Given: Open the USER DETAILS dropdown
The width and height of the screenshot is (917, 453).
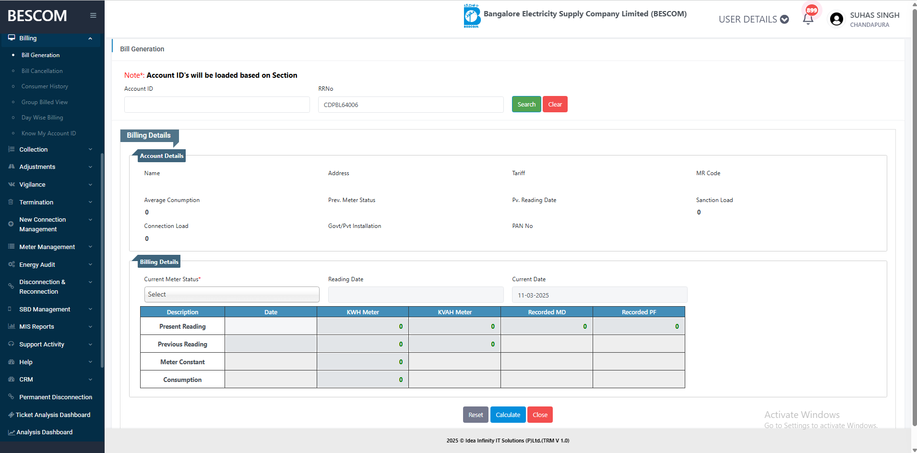Looking at the screenshot, I should (754, 19).
